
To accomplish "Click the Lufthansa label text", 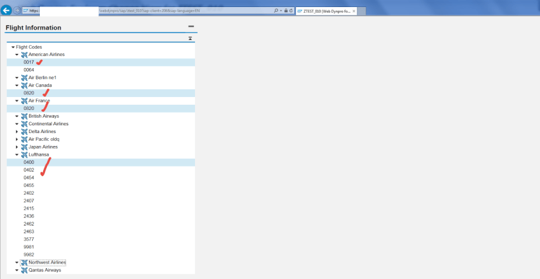I will click(39, 155).
